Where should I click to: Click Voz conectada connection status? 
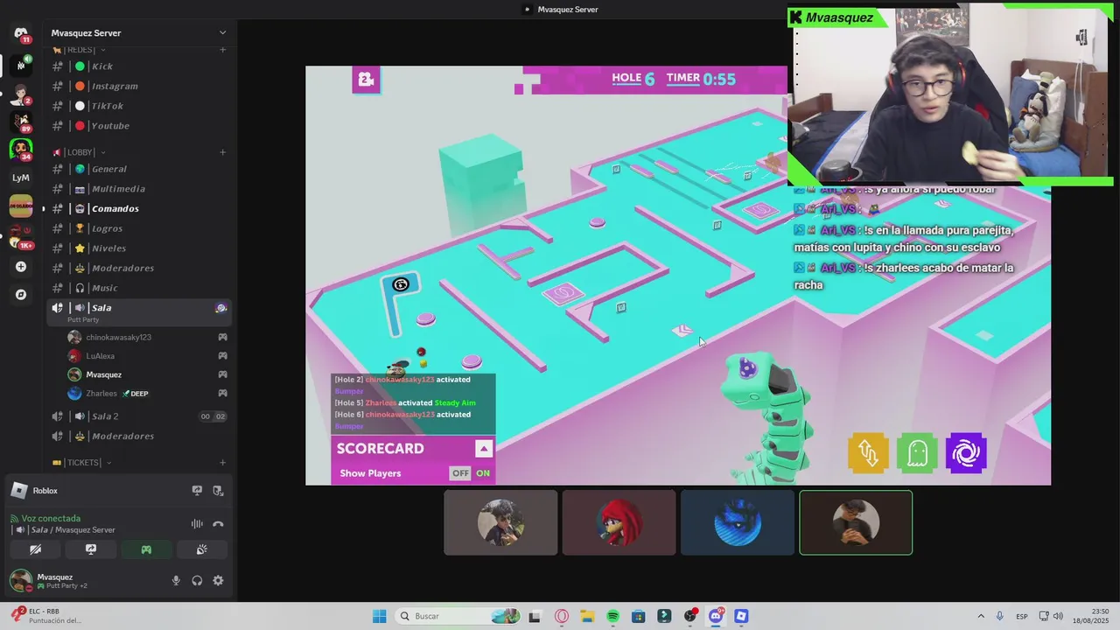pyautogui.click(x=51, y=518)
